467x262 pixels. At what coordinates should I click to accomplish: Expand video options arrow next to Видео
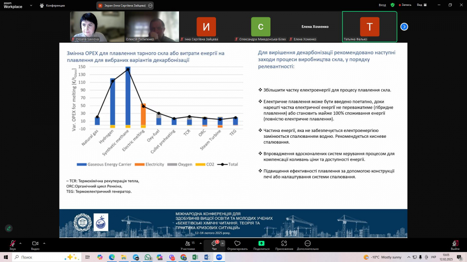pyautogui.click(x=44, y=243)
